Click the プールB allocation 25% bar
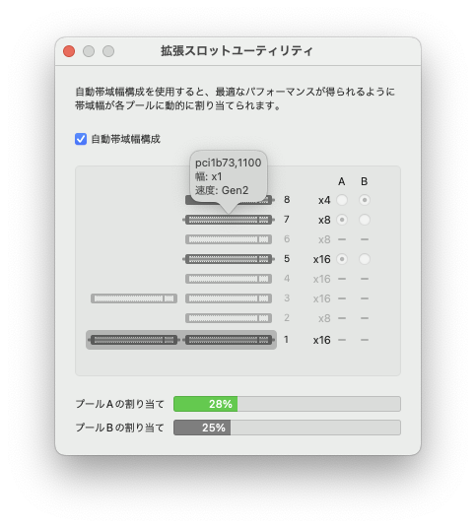 [287, 428]
